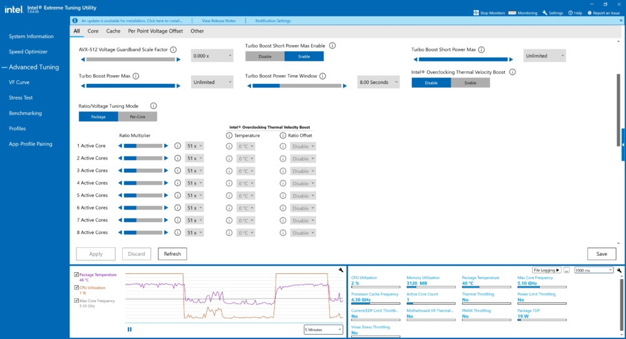This screenshot has height=339, width=626.
Task: Open info icon next to Turbo Boost Power Max
Action: click(136, 76)
